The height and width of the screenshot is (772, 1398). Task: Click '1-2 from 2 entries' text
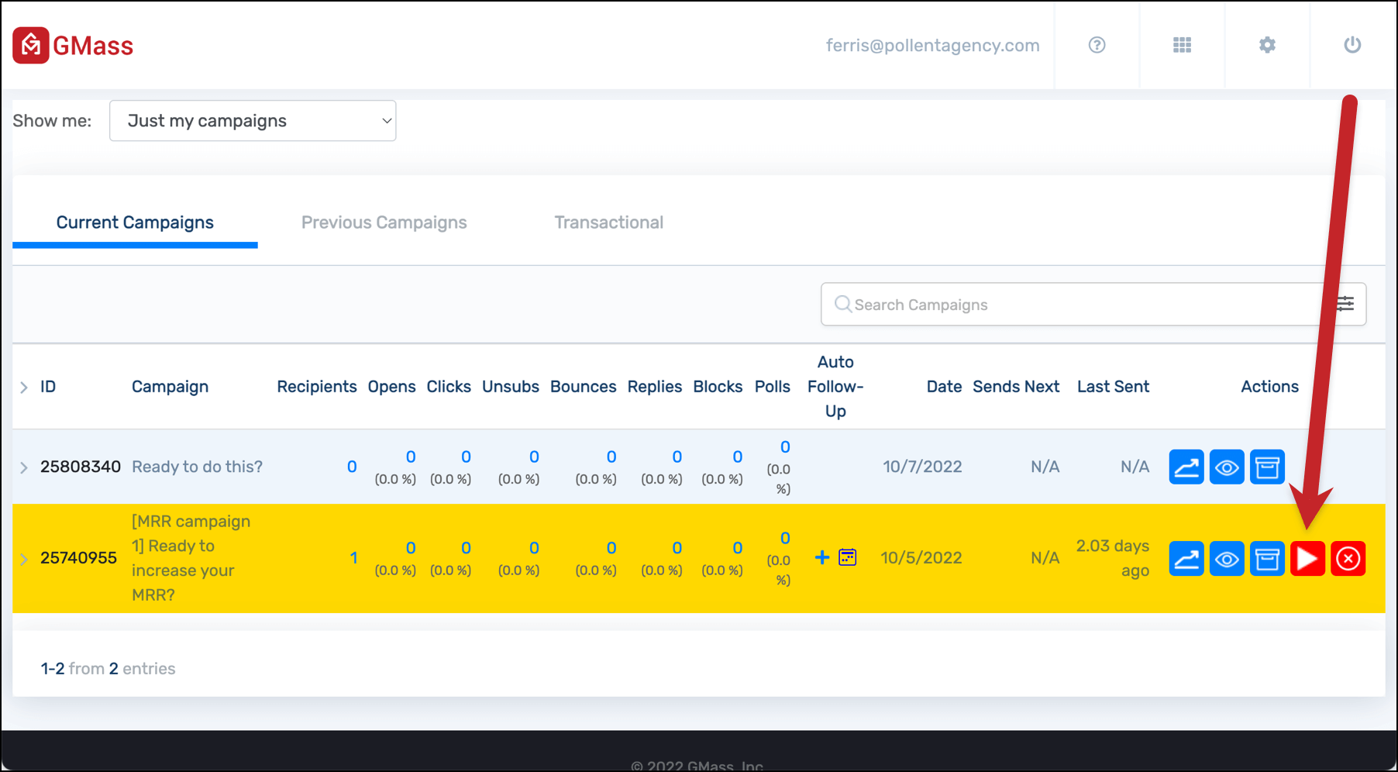108,668
